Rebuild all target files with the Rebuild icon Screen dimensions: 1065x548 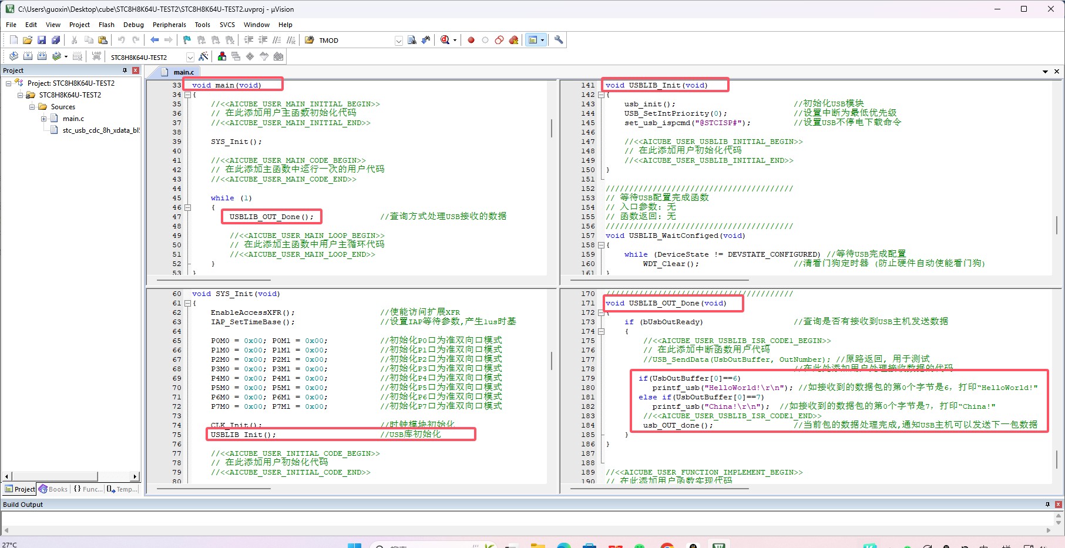pos(42,56)
